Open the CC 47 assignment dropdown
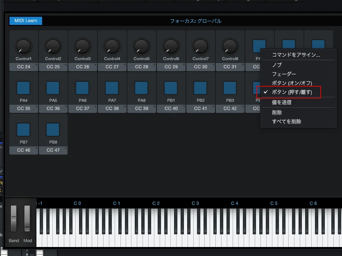The height and width of the screenshot is (256, 342). [x=53, y=150]
